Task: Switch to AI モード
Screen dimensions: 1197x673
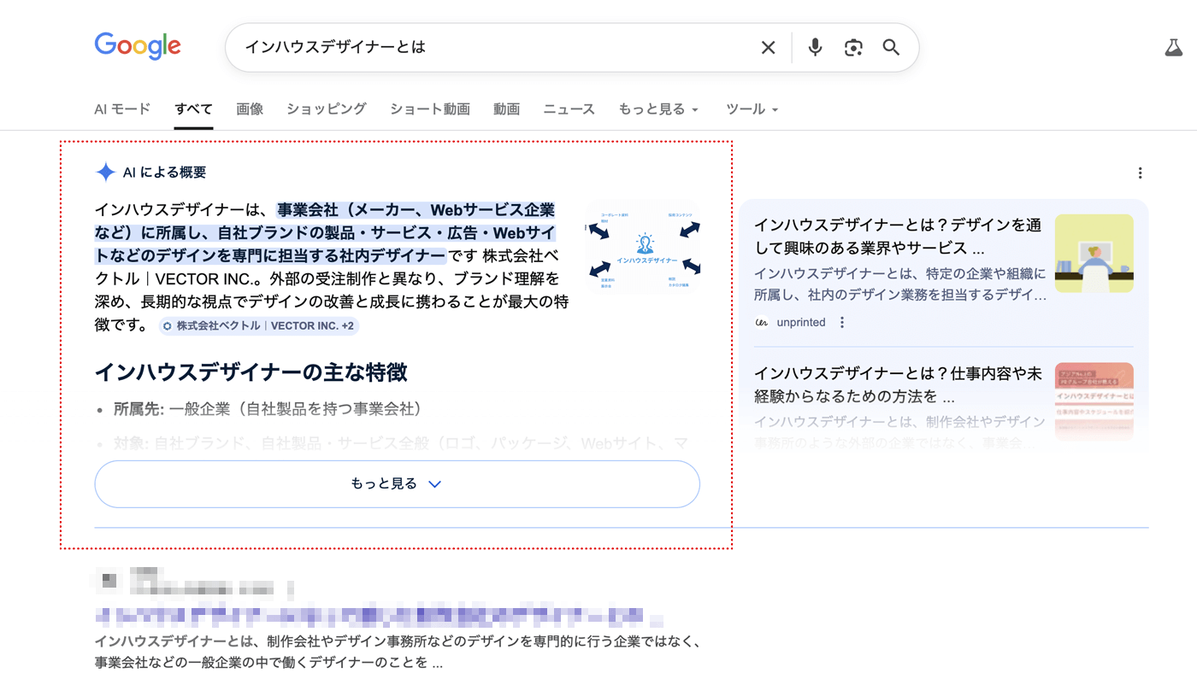Action: (x=122, y=108)
